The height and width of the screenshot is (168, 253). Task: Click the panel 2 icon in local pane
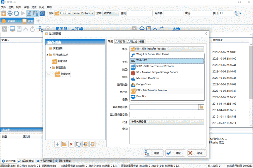click(x=134, y=29)
